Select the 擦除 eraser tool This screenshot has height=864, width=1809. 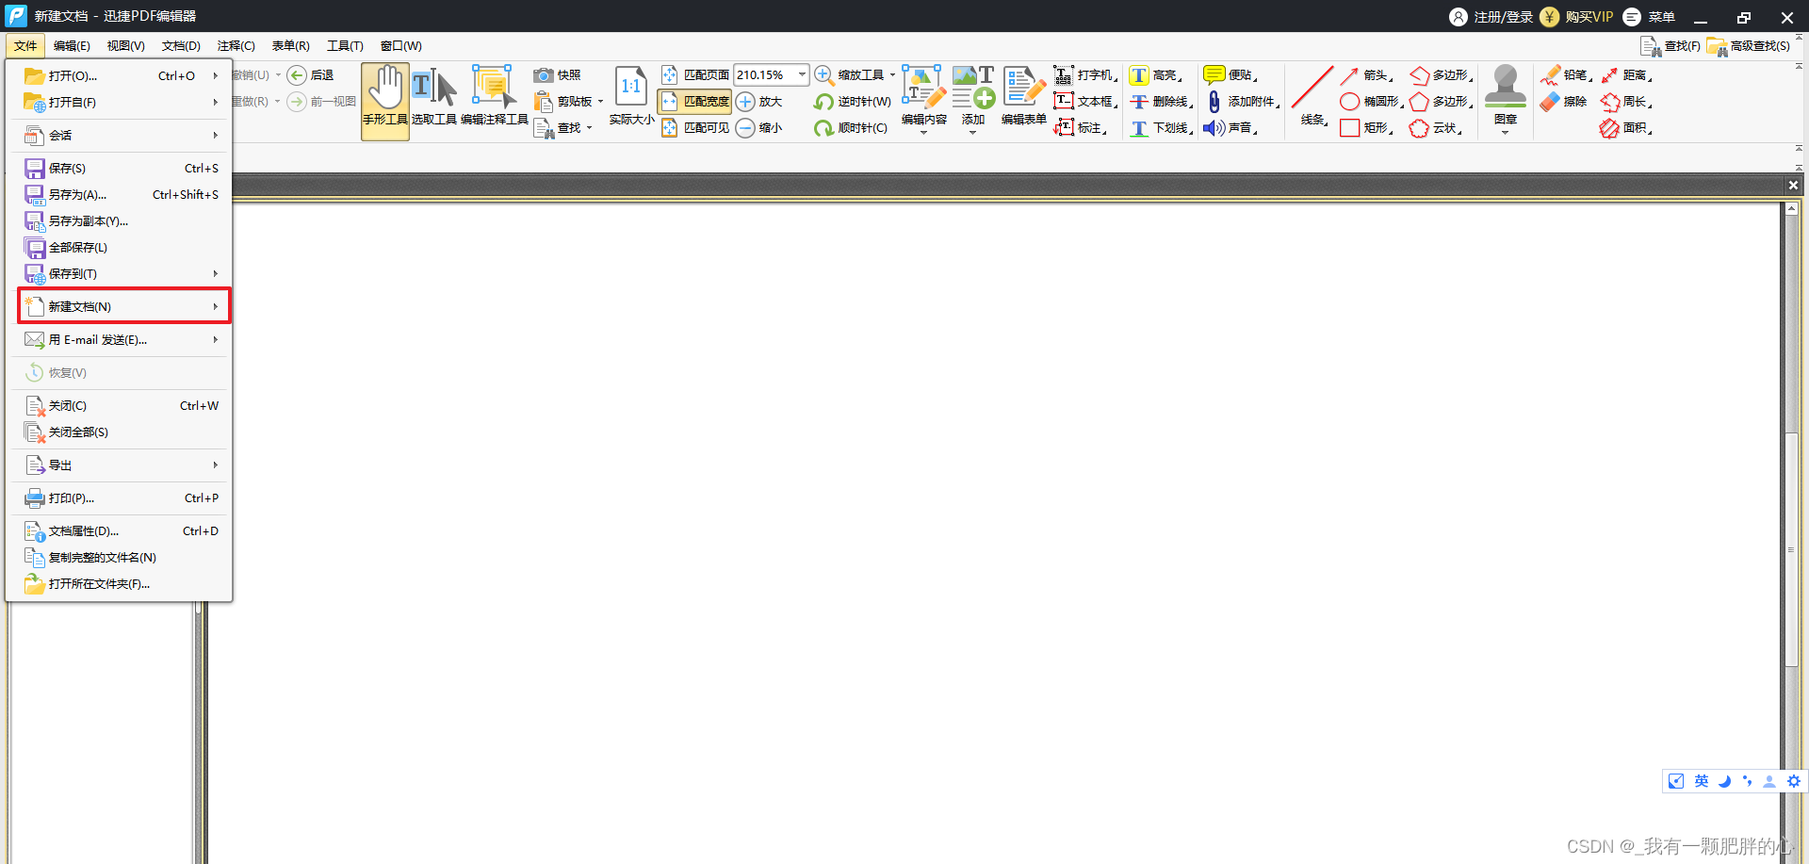click(1562, 102)
